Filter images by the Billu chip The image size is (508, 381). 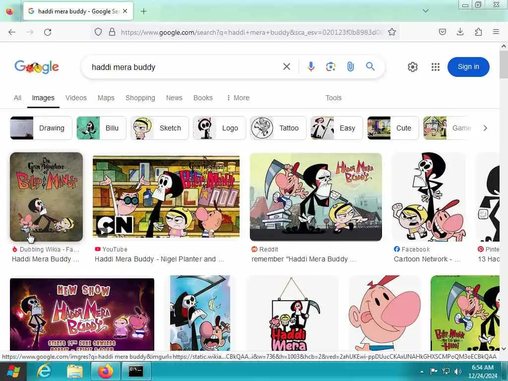click(101, 128)
